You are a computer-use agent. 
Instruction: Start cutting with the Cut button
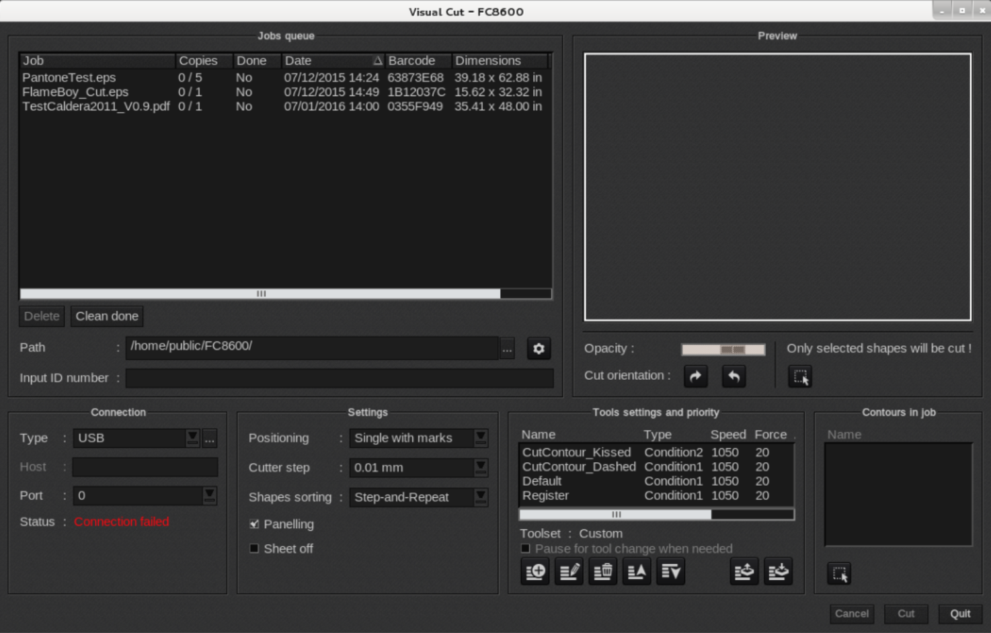pos(906,614)
